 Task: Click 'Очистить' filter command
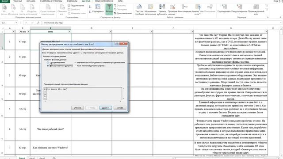tap(120, 6)
